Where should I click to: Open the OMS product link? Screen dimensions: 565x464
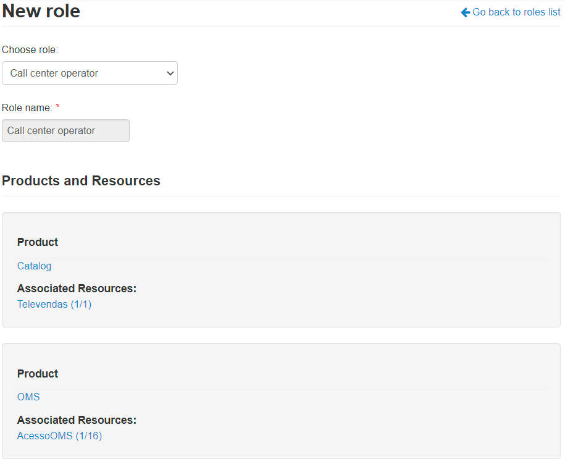28,397
